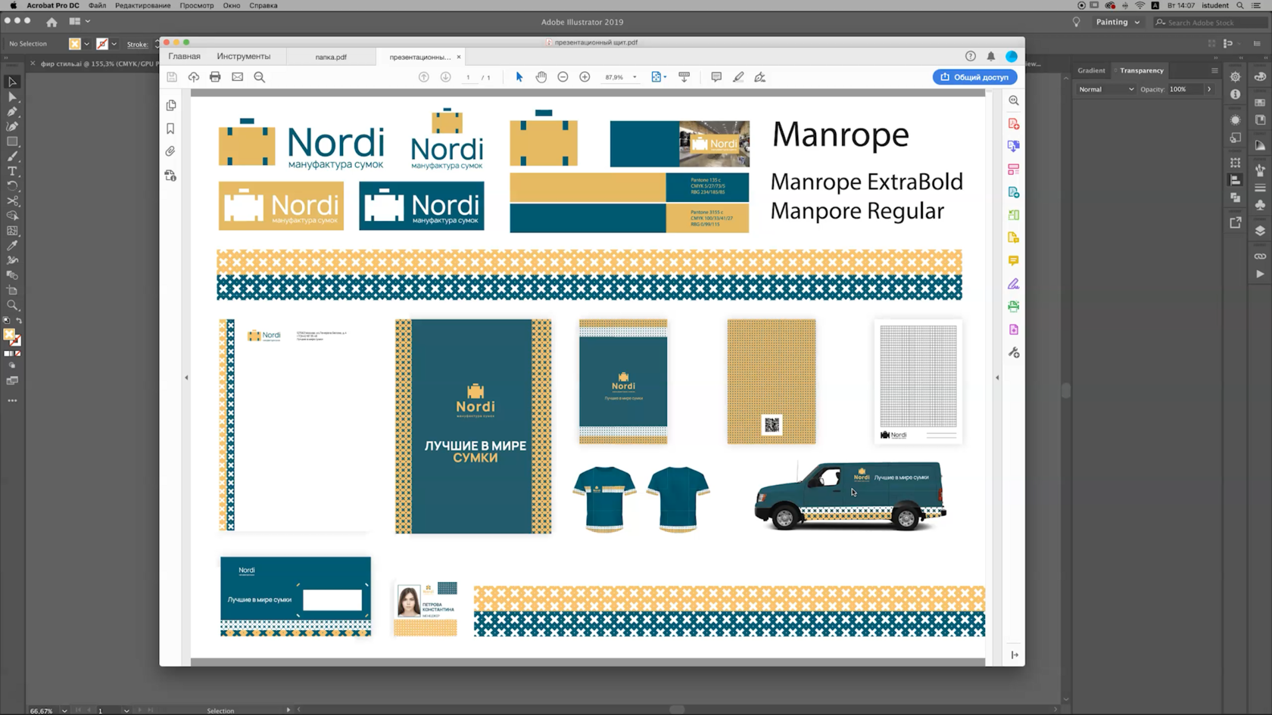Open the Color palette panel icon in Illustrator
1272x715 pixels.
click(x=1260, y=77)
